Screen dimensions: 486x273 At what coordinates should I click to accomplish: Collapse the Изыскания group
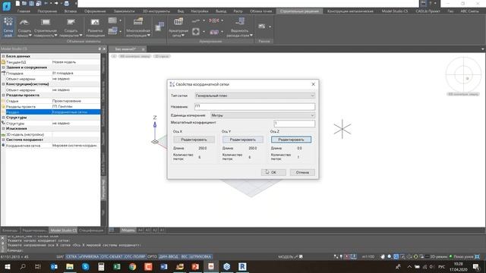(3, 129)
